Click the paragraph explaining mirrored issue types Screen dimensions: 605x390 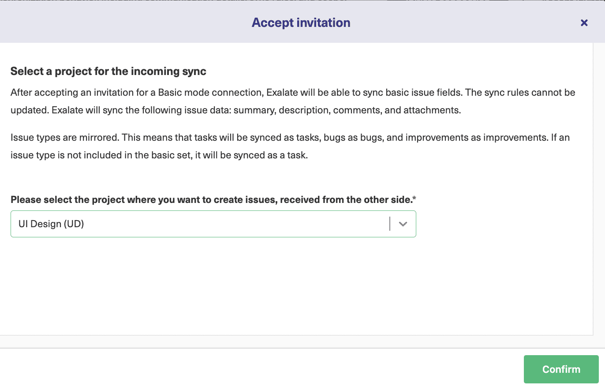291,146
